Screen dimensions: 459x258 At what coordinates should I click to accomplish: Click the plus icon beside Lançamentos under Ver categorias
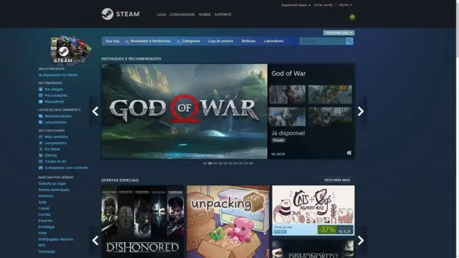click(x=41, y=143)
